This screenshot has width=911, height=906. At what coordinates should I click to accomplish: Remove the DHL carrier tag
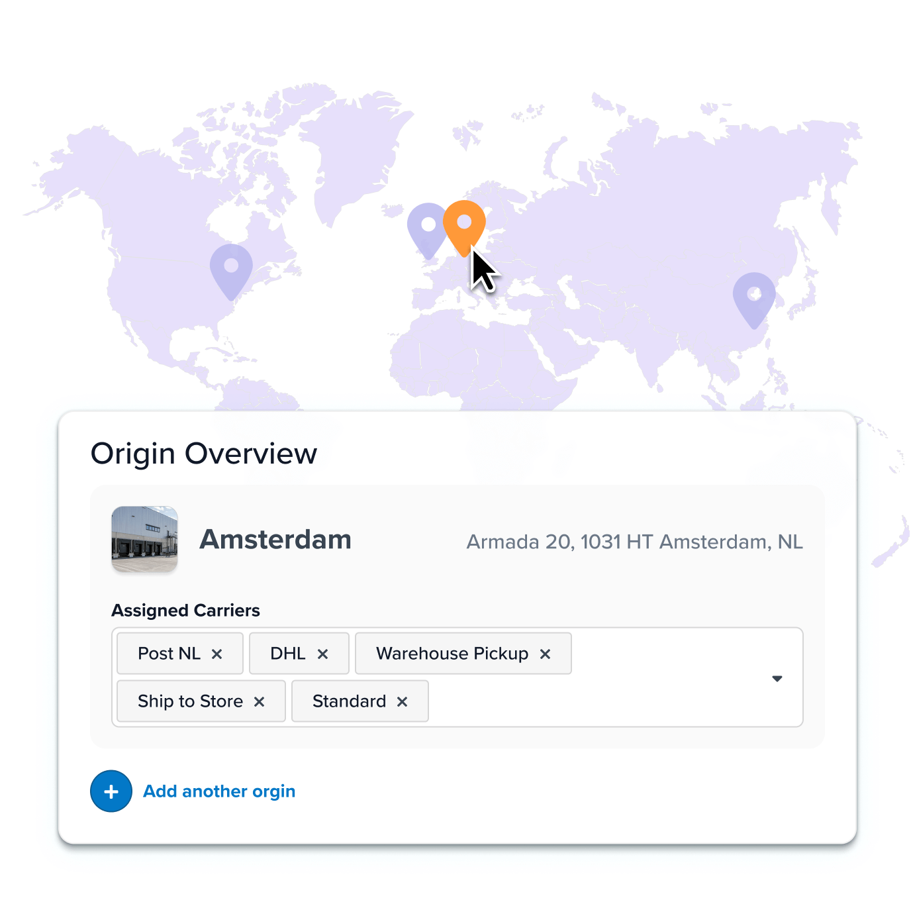[324, 653]
